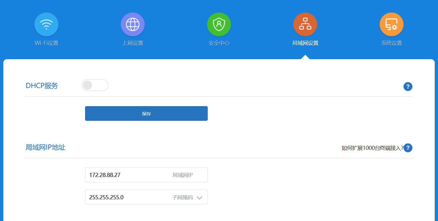Click the Wi-Fi signal icon

(46, 24)
